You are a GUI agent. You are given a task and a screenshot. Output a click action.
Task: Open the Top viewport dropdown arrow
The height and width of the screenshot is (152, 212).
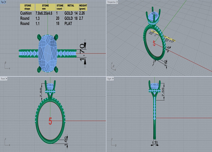5,2
